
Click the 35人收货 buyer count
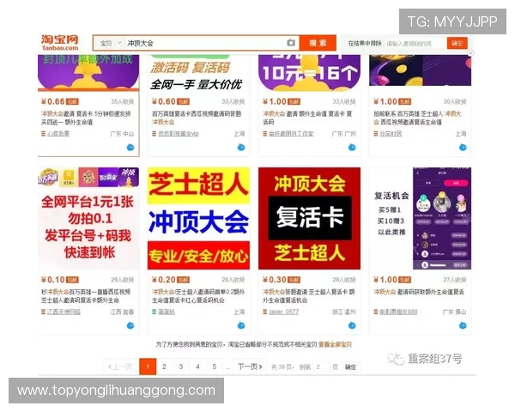(123, 101)
